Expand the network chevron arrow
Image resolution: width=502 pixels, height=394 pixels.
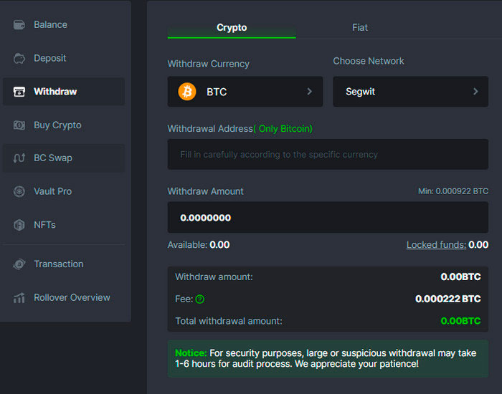[475, 92]
